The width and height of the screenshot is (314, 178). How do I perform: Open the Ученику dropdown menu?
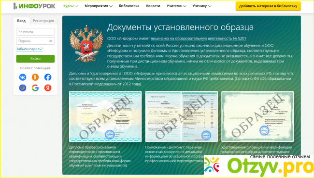coord(202,6)
